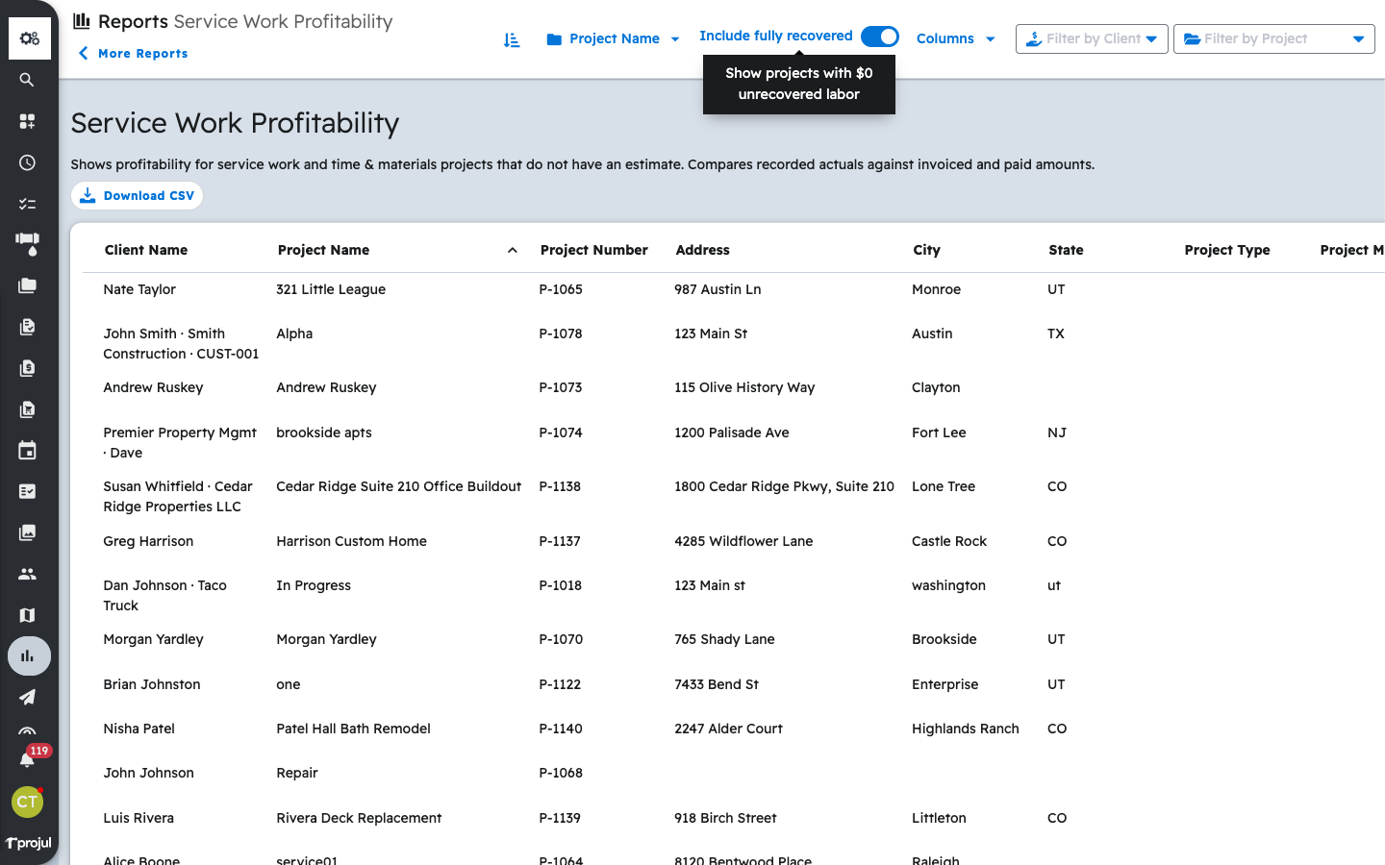Screen dimensions: 1385x865
Task: Click the checked form icon in sidebar
Action: click(x=27, y=491)
